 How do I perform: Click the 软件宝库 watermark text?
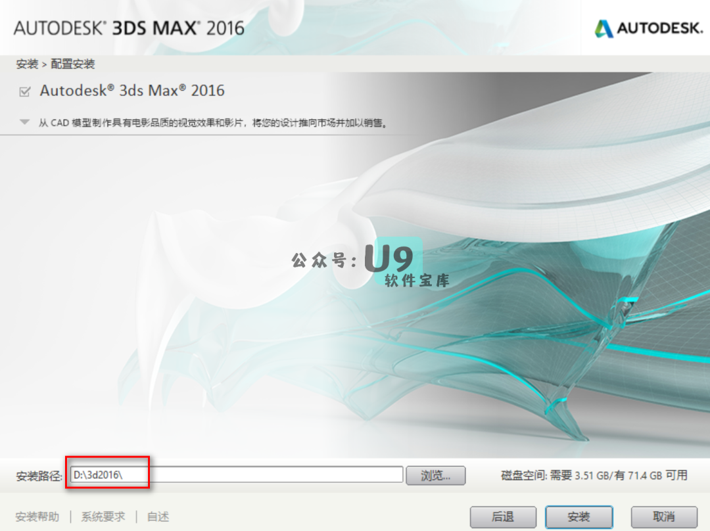click(416, 281)
